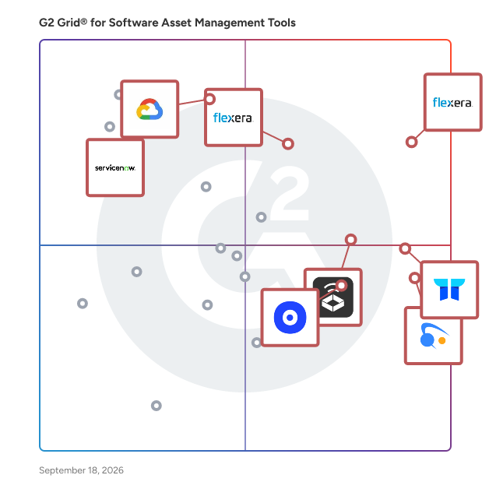Open the blue circle target logo card
This screenshot has height=489, width=489.
[290, 318]
